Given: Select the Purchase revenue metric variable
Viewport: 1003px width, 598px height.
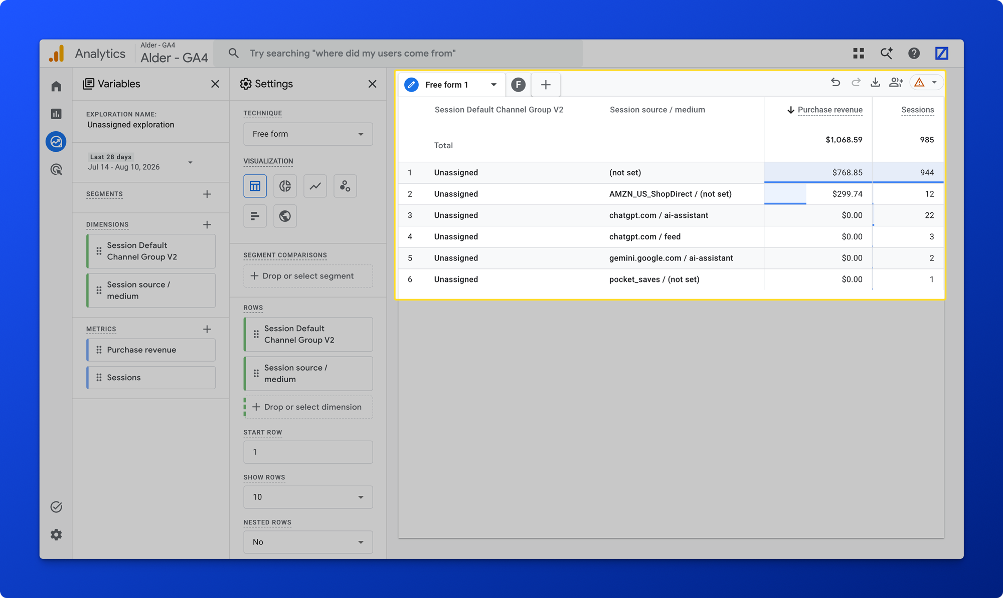Looking at the screenshot, I should click(151, 350).
